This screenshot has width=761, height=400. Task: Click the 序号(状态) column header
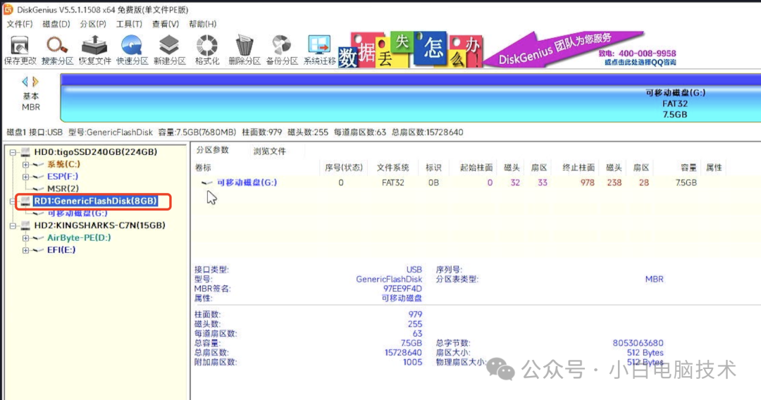[344, 168]
